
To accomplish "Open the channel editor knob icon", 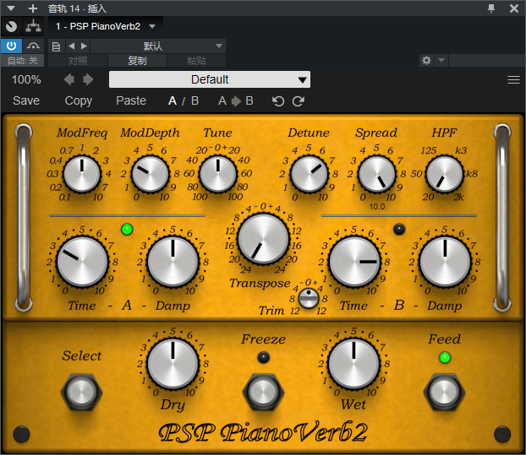I will (11, 26).
